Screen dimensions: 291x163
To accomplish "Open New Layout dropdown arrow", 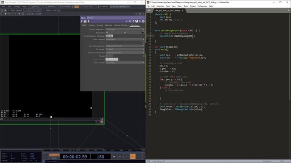I will pyautogui.click(x=59, y=10).
